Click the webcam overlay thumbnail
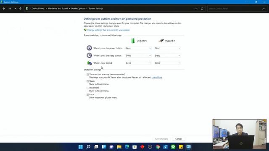Screen dimensions: 269x151 pos(240,134)
